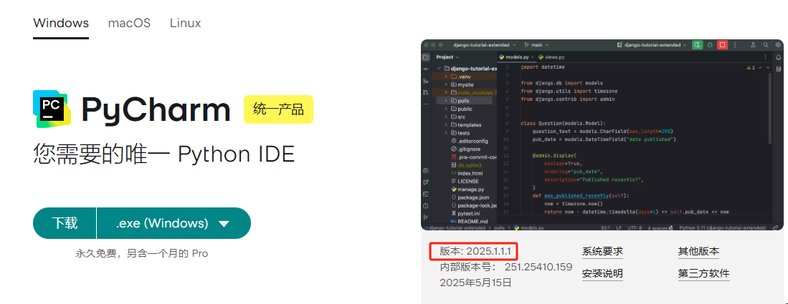Click the green Run button in IDE toolbar
Viewport: 788px width, 304px height.
[x=698, y=44]
